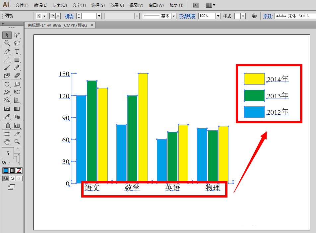Select the Width/Warp tool

click(x=7, y=92)
